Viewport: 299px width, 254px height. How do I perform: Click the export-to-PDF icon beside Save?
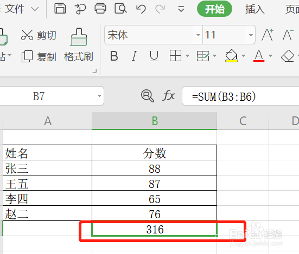(80, 9)
